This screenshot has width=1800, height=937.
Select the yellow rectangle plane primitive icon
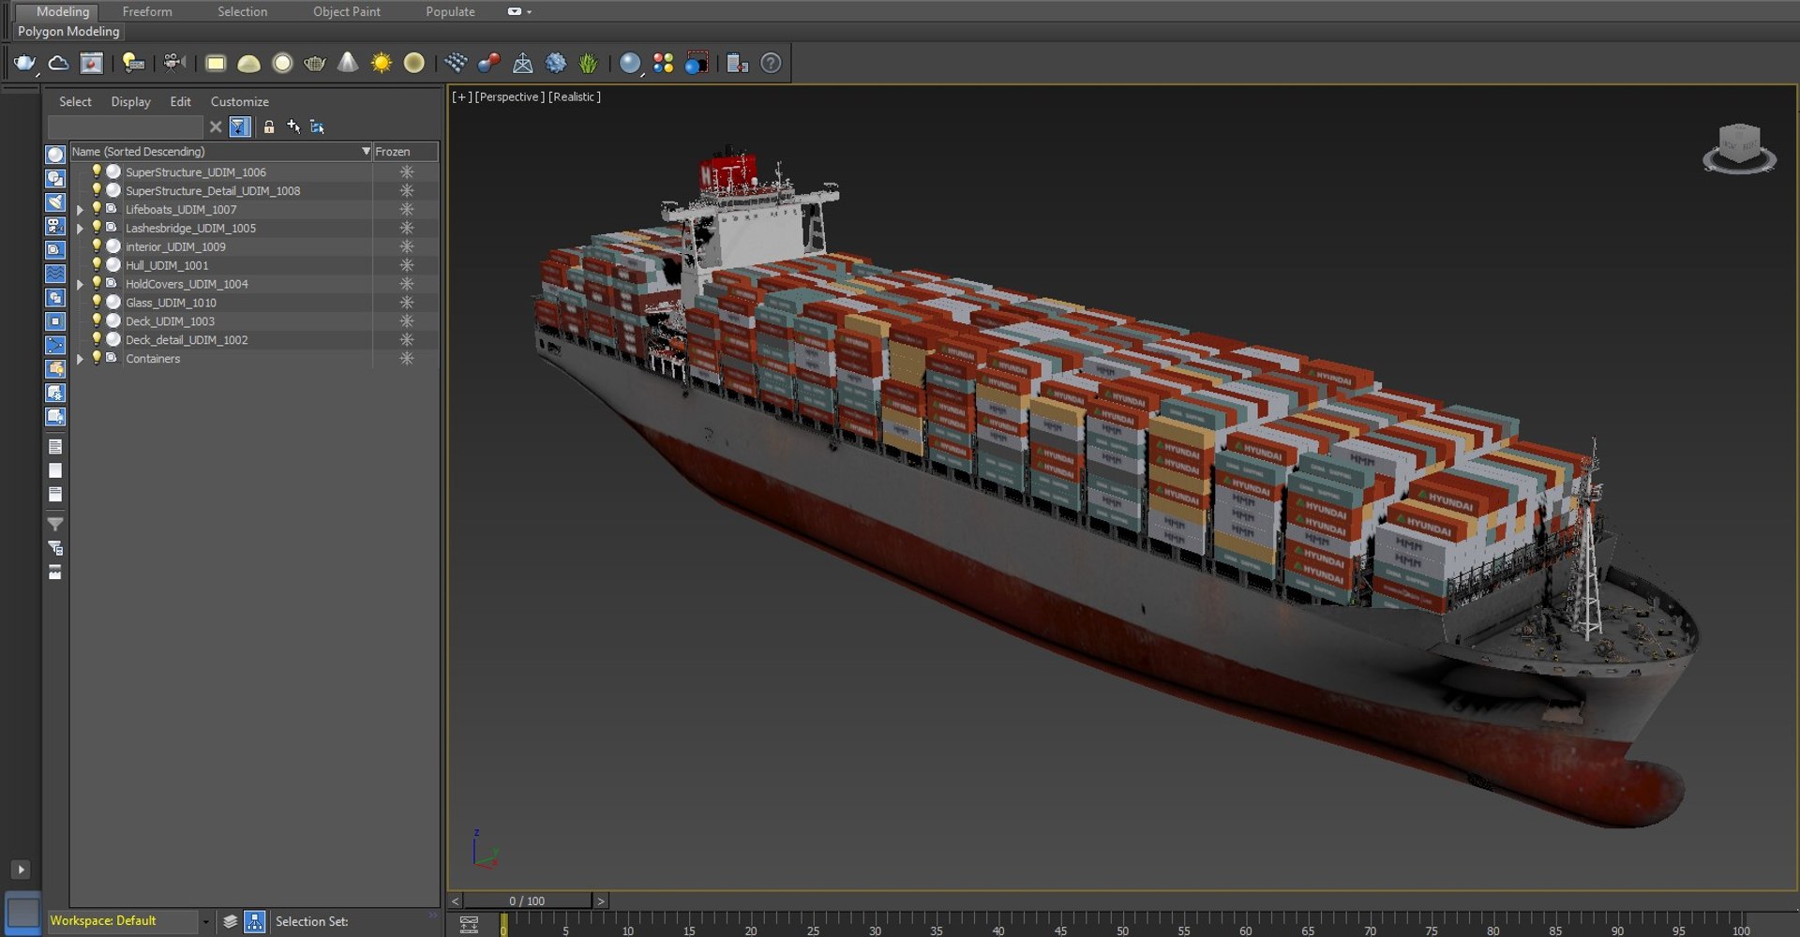(216, 63)
